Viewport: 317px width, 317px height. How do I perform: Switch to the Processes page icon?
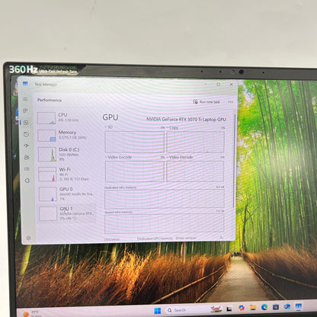coord(25,110)
